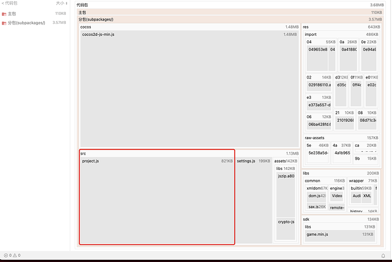This screenshot has width=392, height=262.
Task: Click the 04 55KB folder header
Action: coord(321,41)
